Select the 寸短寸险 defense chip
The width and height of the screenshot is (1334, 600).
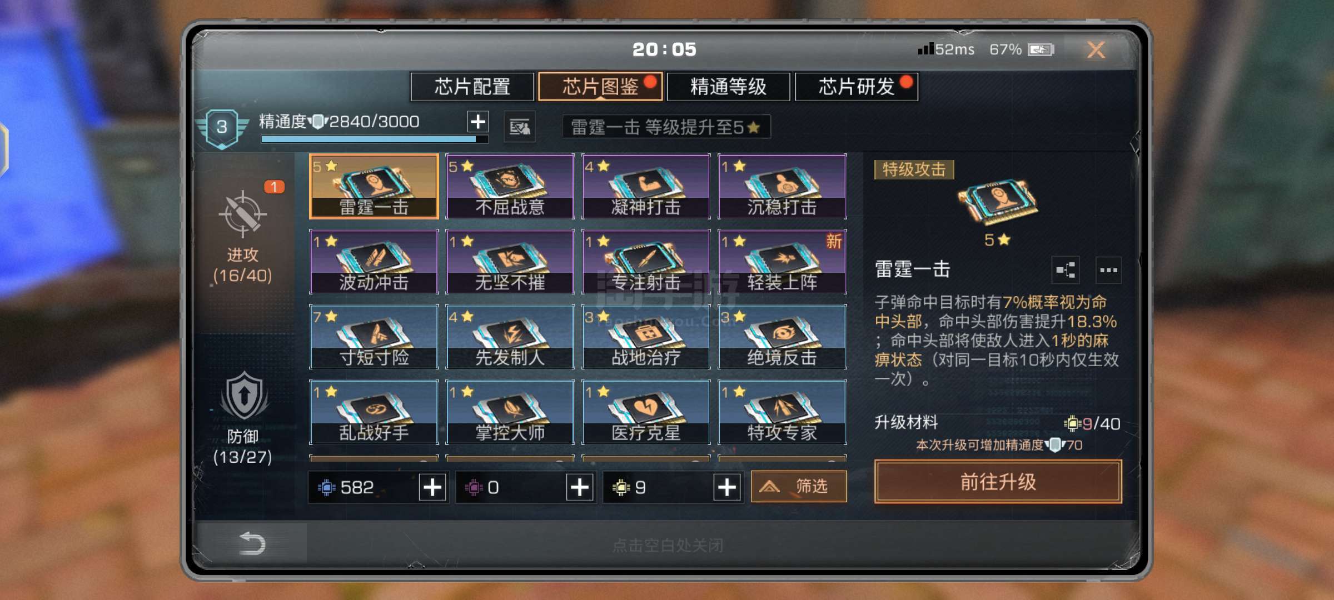coord(374,337)
